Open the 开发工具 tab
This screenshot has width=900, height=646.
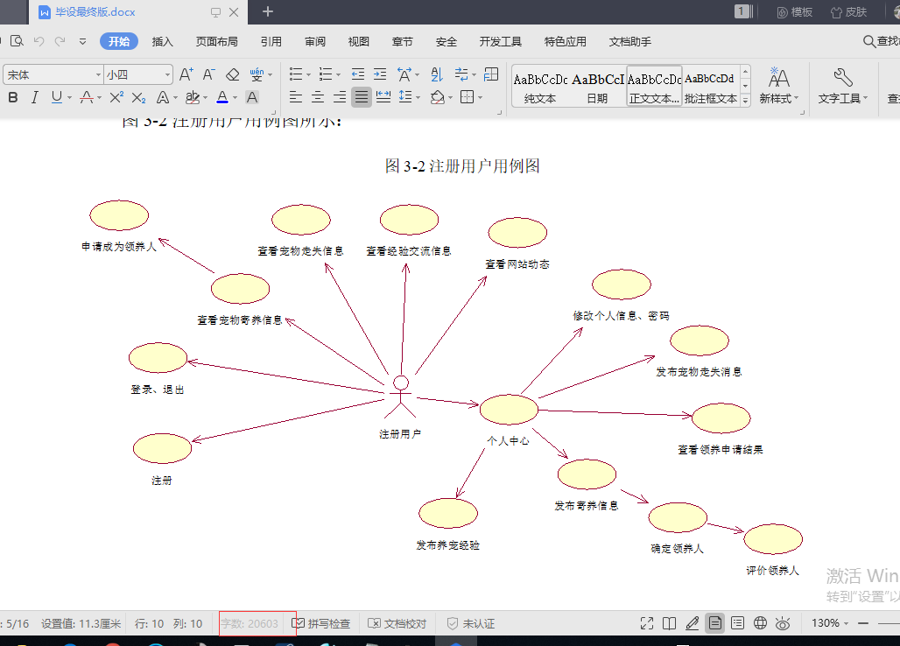tap(501, 42)
